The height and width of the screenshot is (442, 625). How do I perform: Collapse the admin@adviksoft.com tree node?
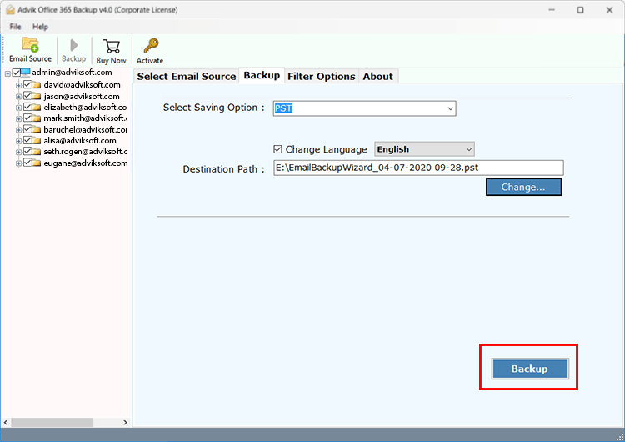7,73
